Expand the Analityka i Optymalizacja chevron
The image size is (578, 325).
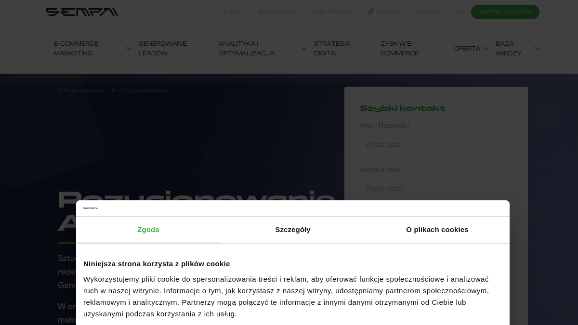click(x=304, y=49)
